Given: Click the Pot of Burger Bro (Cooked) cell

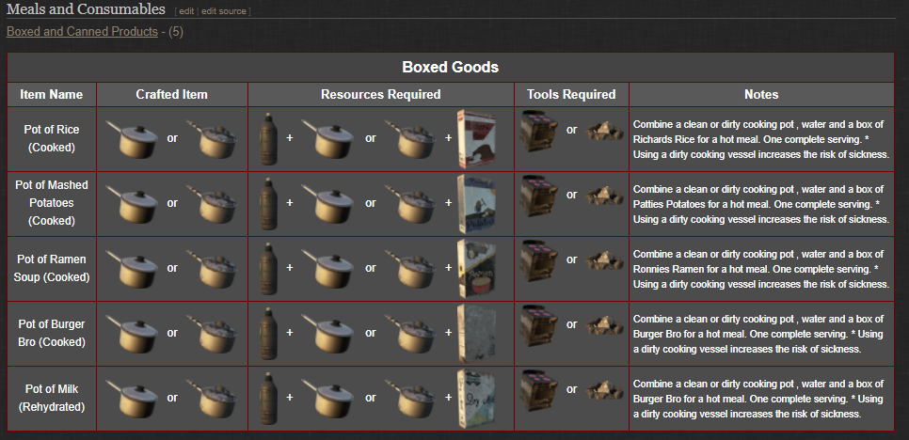Looking at the screenshot, I should point(52,334).
